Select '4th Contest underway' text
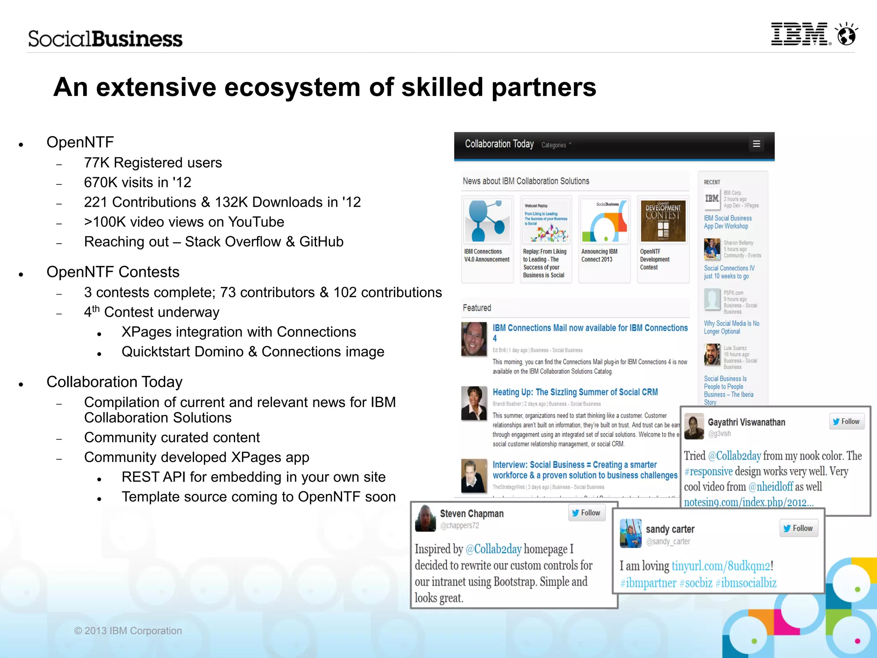The height and width of the screenshot is (658, 877). coord(152,311)
